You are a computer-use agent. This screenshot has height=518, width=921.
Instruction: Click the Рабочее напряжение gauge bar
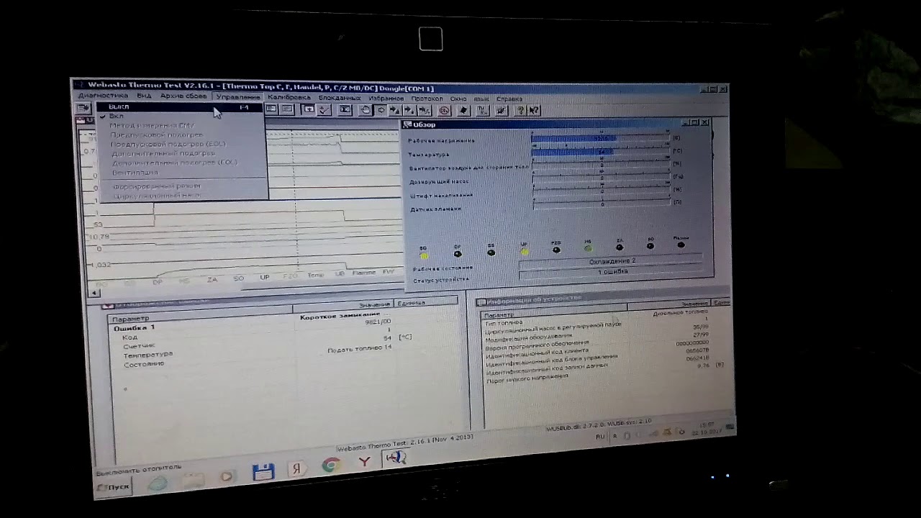tap(601, 137)
